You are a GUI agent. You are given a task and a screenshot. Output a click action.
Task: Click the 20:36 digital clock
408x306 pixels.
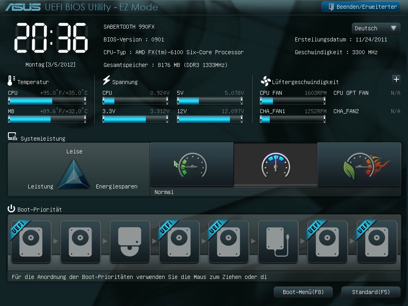51,38
